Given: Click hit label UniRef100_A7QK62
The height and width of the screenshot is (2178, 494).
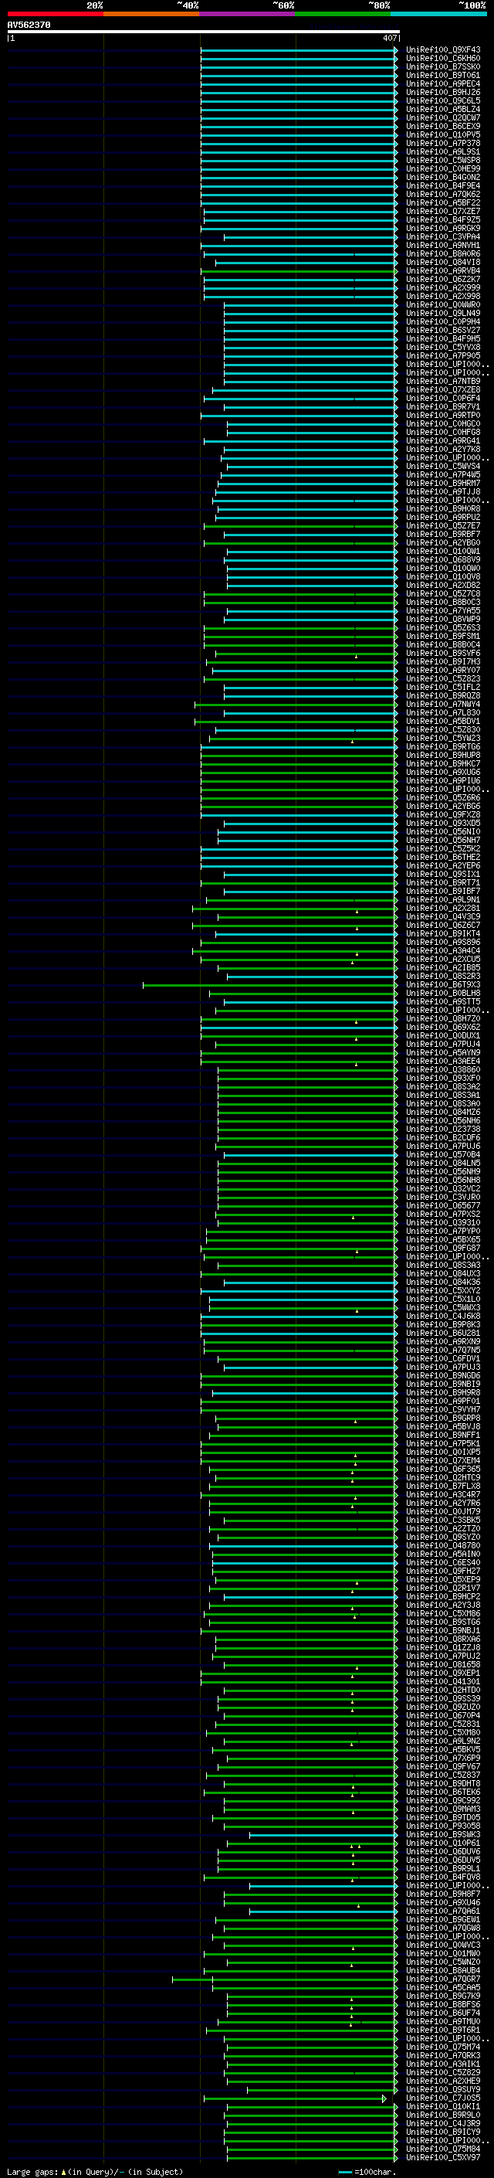Looking at the screenshot, I should tap(443, 195).
